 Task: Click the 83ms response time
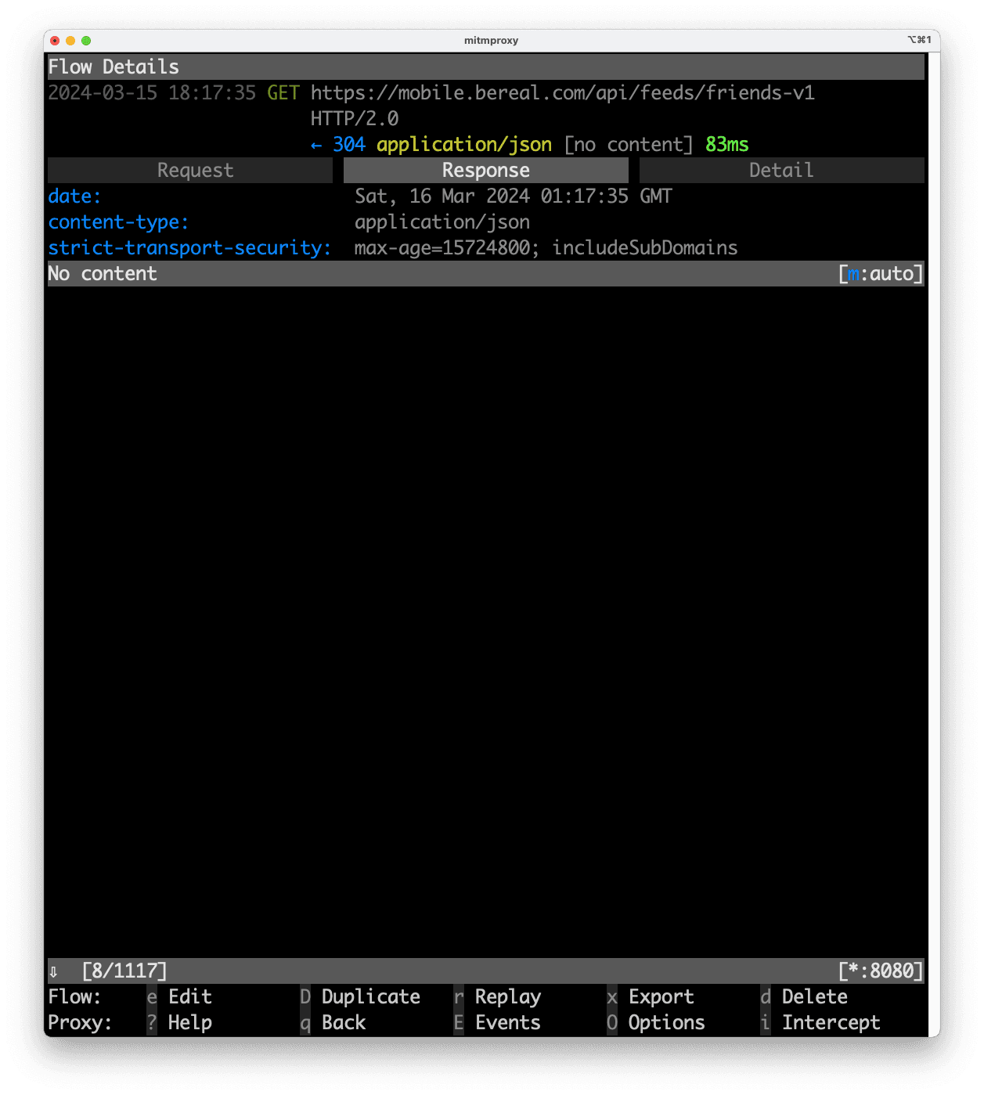(726, 144)
